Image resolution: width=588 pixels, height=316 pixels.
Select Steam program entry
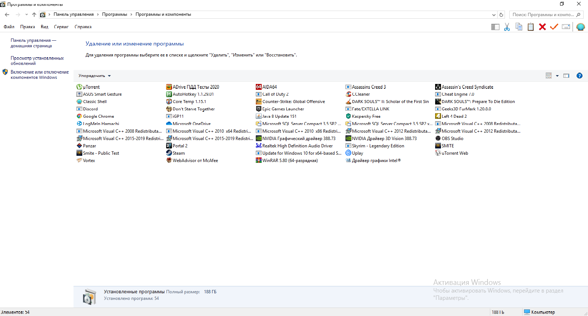(176, 153)
